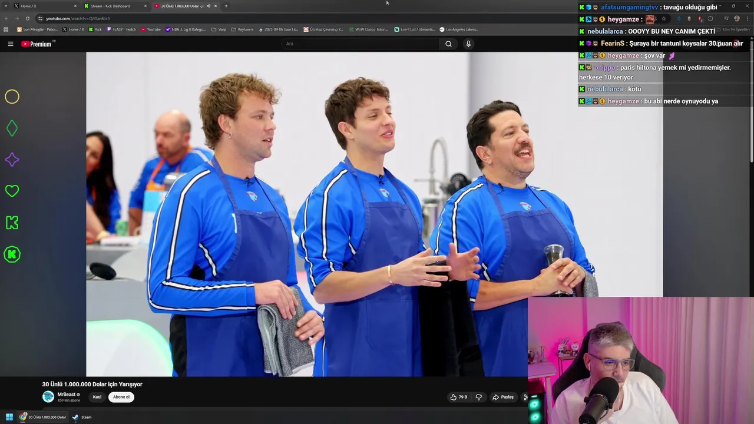Image resolution: width=754 pixels, height=424 pixels.
Task: Click the Paylaş share button
Action: point(503,397)
